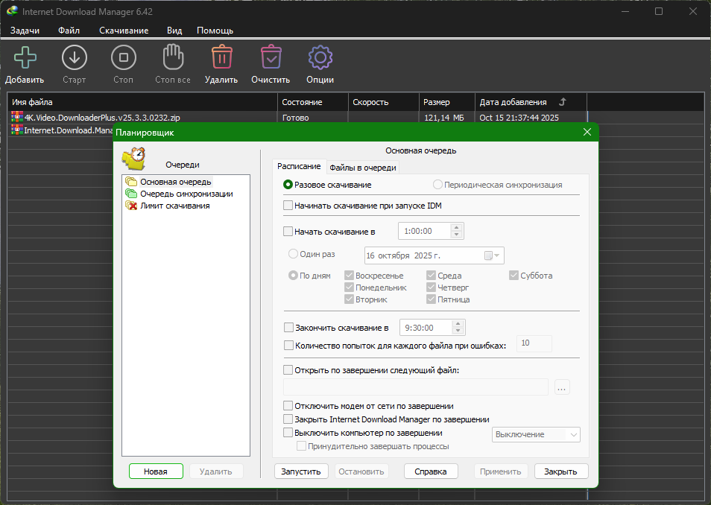This screenshot has height=505, width=711.
Task: Check the Начать скачивание в checkbox
Action: point(288,232)
